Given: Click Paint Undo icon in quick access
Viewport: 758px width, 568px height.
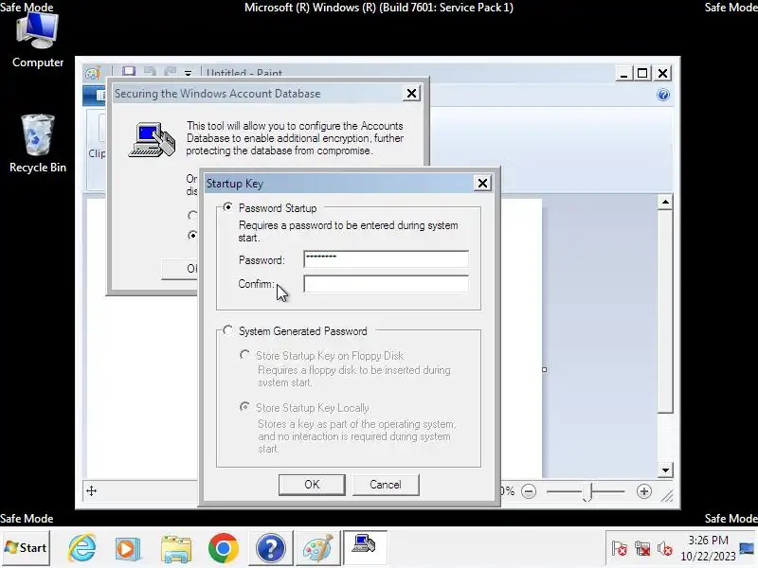Looking at the screenshot, I should coord(150,72).
